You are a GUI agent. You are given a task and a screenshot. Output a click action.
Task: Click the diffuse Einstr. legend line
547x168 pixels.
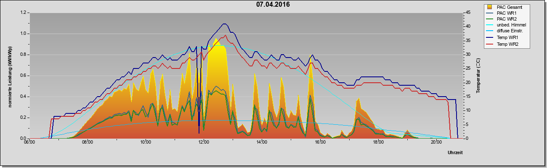click(x=490, y=31)
